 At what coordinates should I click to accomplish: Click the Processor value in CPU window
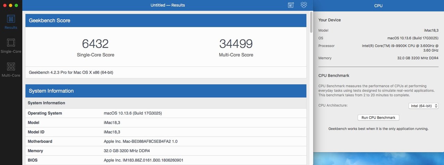[399, 48]
